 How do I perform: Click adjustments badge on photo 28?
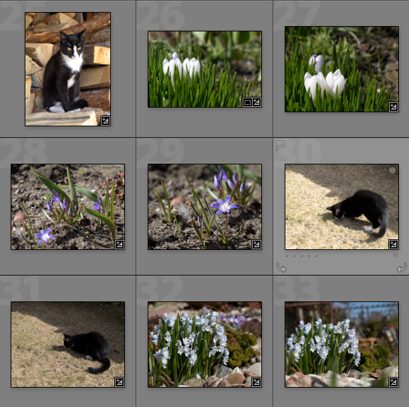tap(119, 244)
